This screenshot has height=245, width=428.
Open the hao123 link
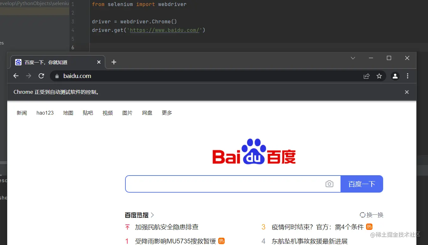click(x=45, y=113)
